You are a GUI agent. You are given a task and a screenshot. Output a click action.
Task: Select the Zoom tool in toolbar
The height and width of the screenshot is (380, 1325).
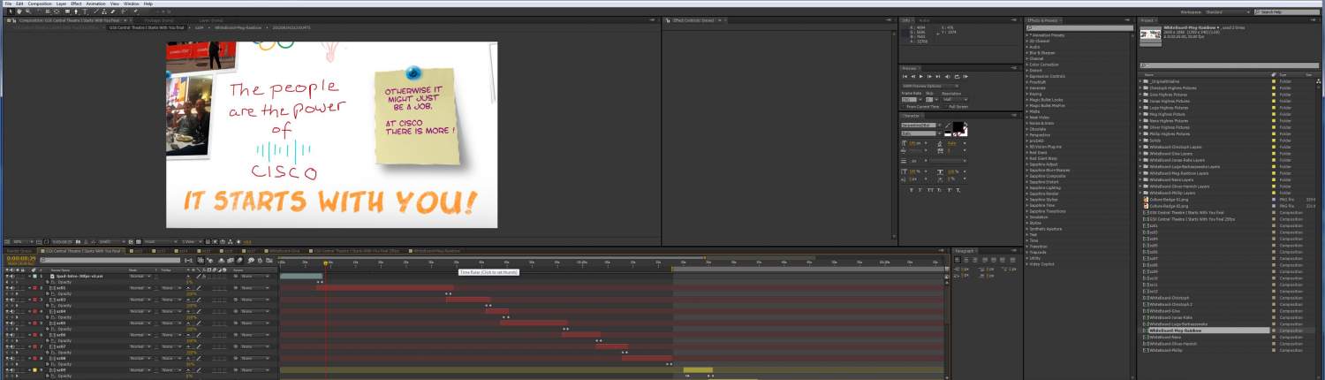pyautogui.click(x=28, y=11)
